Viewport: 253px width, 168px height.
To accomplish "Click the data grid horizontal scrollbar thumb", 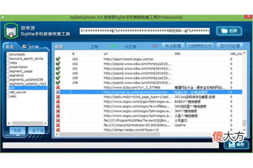I will coord(110,134).
